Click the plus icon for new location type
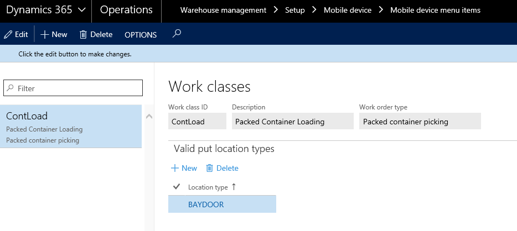Screen dimensions: 517x231 coord(174,168)
